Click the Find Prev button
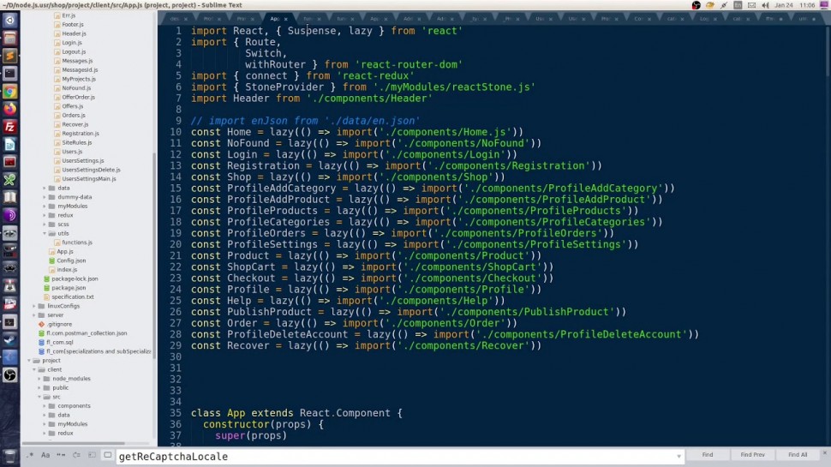 tap(752, 455)
